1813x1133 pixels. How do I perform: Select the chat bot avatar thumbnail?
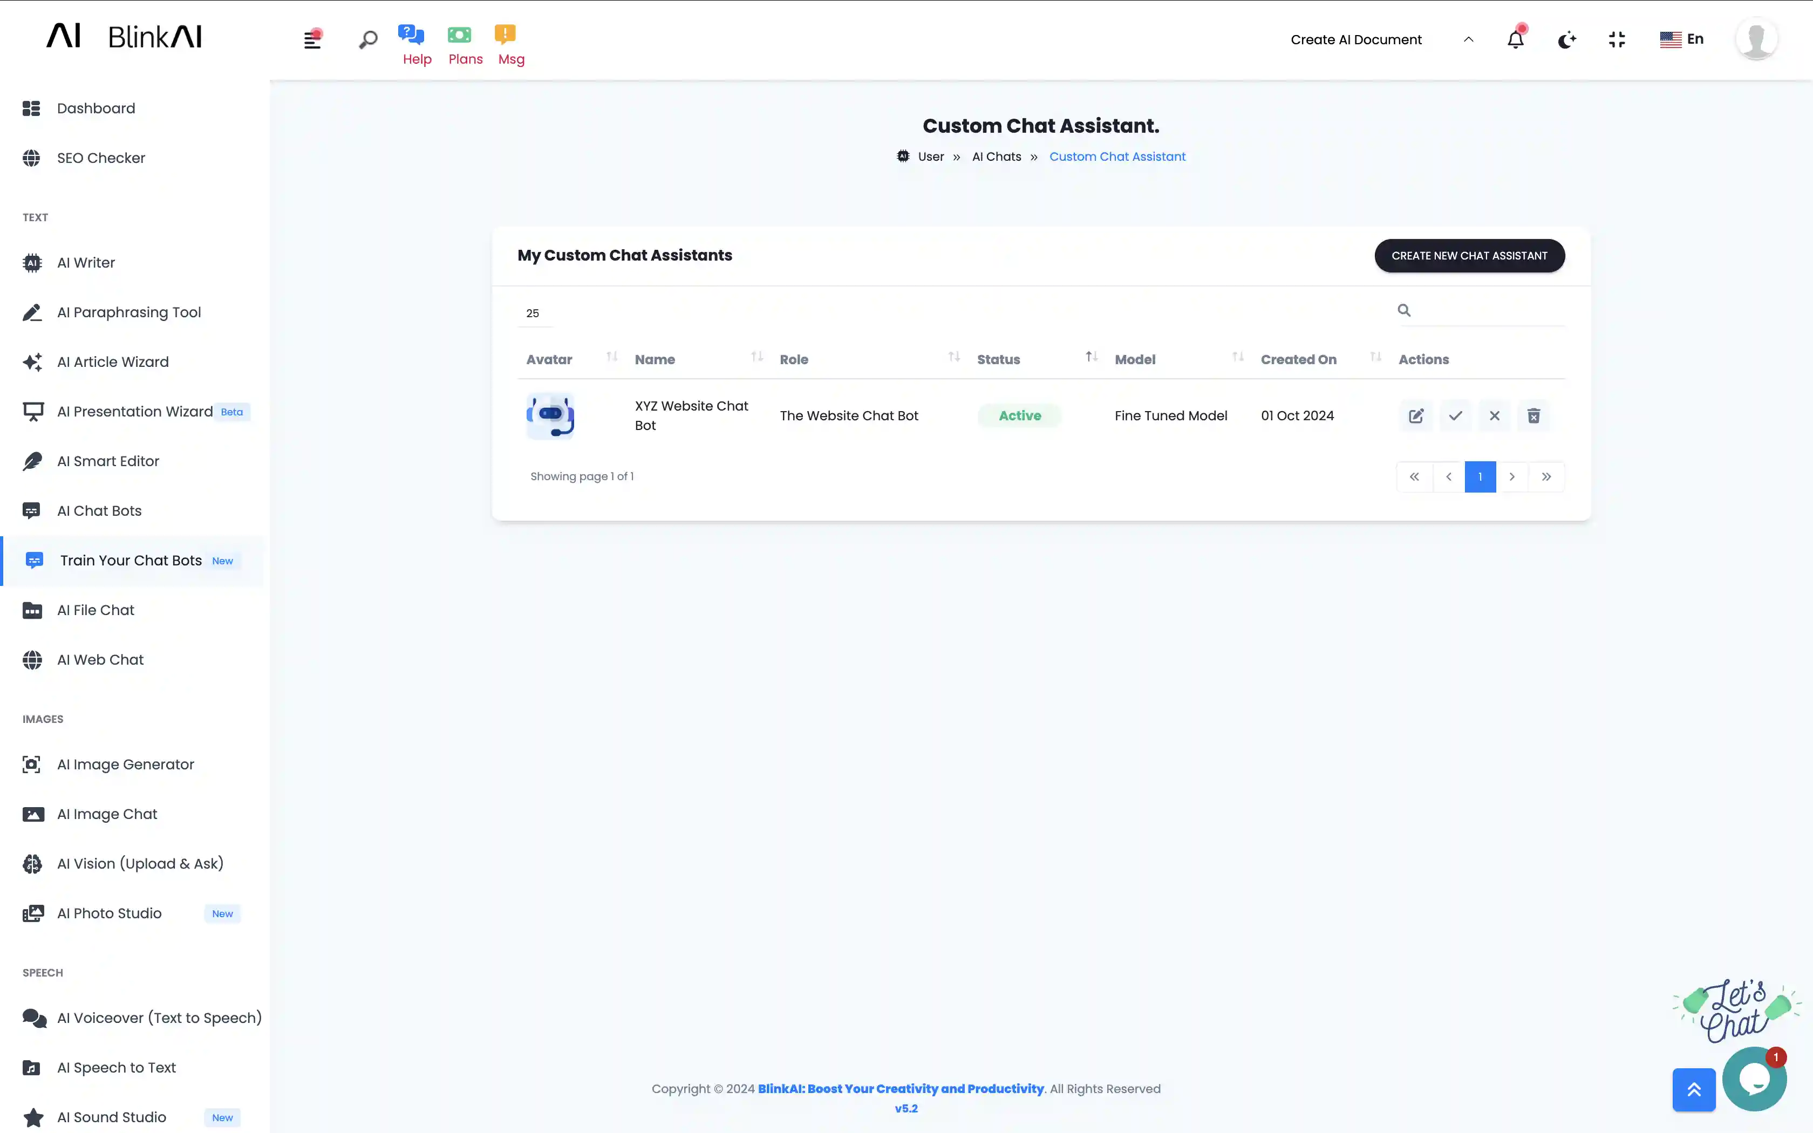(x=550, y=415)
